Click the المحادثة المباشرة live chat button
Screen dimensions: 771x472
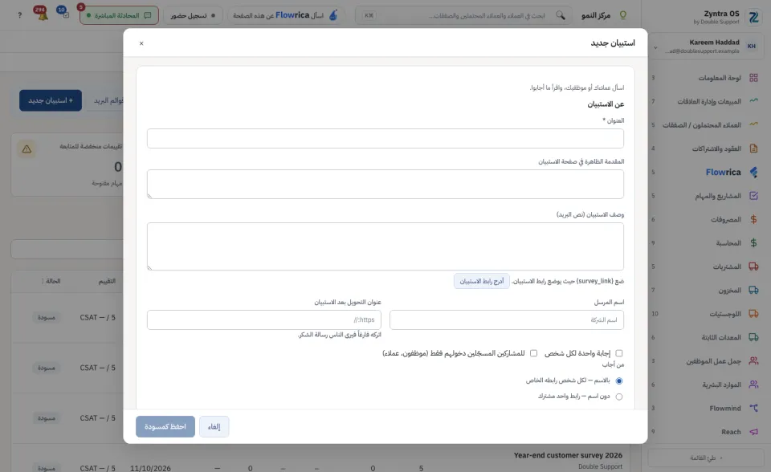[x=119, y=15]
